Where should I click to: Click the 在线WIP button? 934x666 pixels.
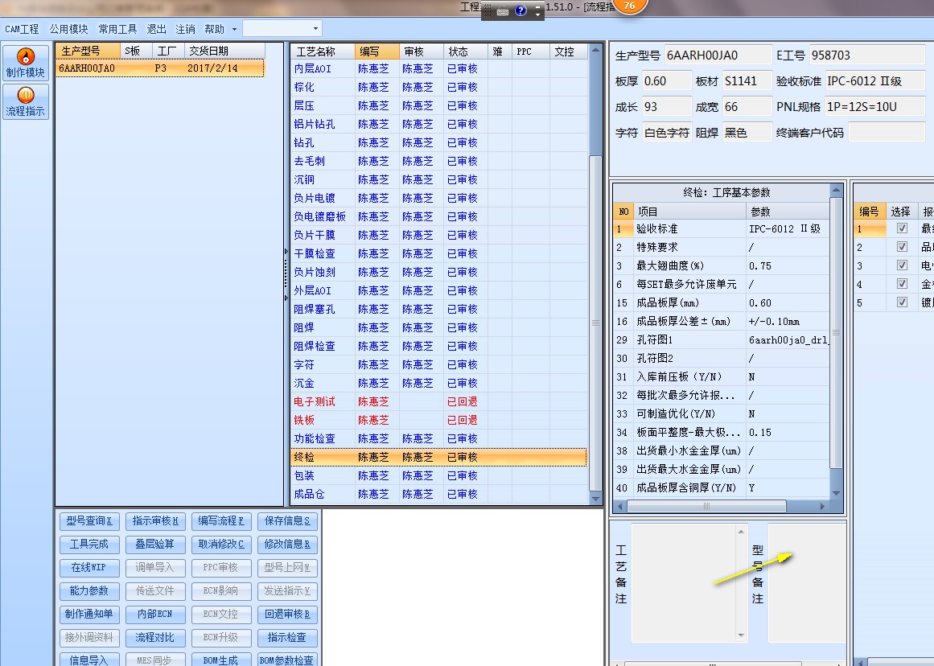pos(89,568)
